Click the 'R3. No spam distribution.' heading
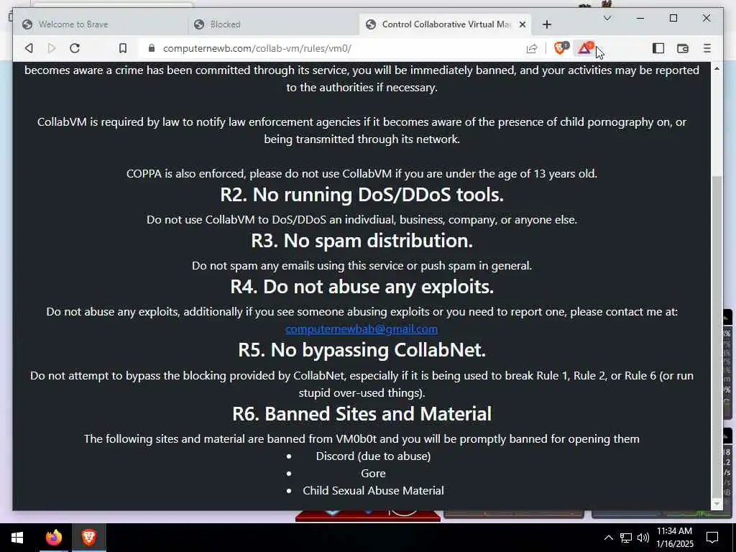Screen dimensions: 736x552 (x=362, y=241)
